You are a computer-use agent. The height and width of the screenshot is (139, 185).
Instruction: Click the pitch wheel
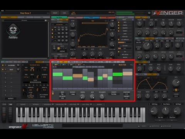(x=4, y=114)
